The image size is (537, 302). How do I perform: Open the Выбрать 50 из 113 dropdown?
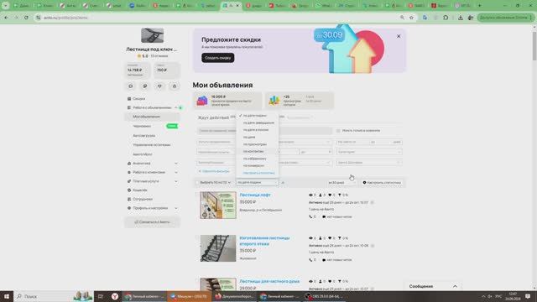tap(216, 183)
